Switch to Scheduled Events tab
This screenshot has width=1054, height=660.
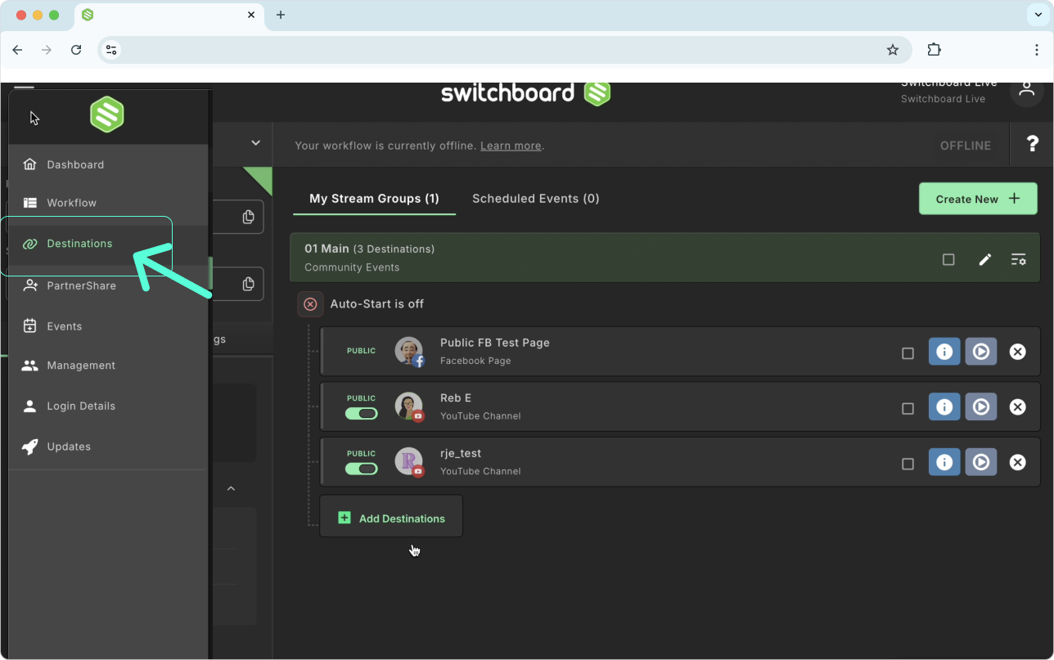(536, 199)
